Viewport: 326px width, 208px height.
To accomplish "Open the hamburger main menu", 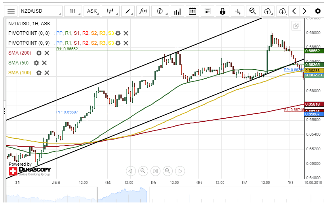I will coord(11,11).
